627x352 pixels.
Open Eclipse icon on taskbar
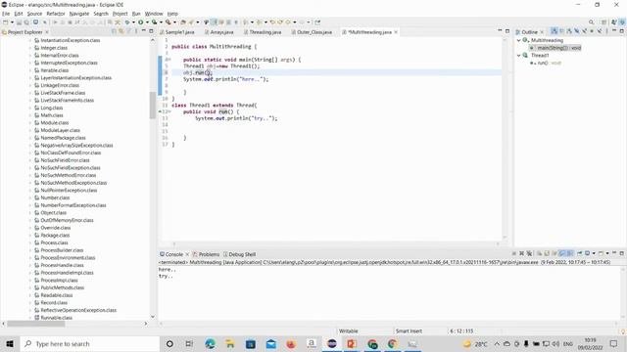tap(332, 343)
